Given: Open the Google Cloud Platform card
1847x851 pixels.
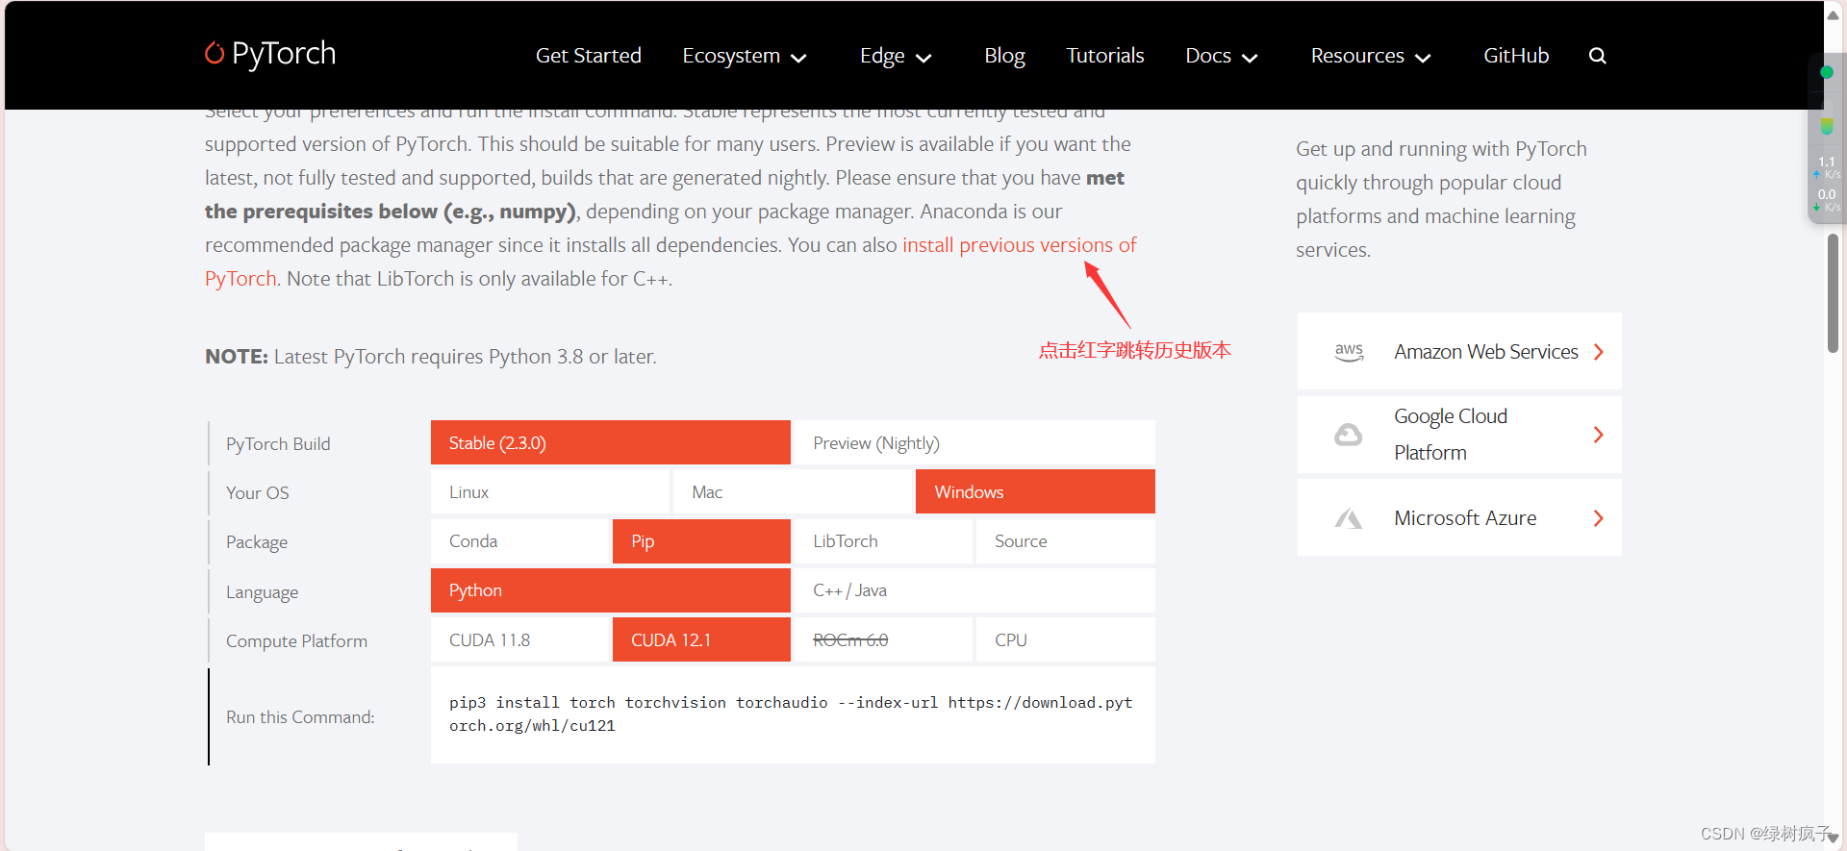Looking at the screenshot, I should (1459, 435).
